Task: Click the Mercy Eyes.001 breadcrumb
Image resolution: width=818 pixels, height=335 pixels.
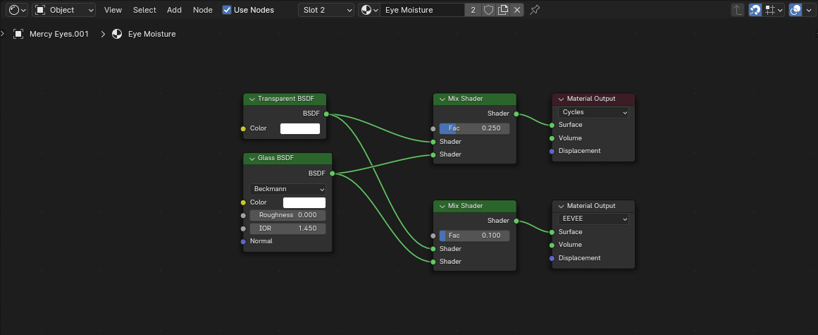Action: (x=58, y=34)
